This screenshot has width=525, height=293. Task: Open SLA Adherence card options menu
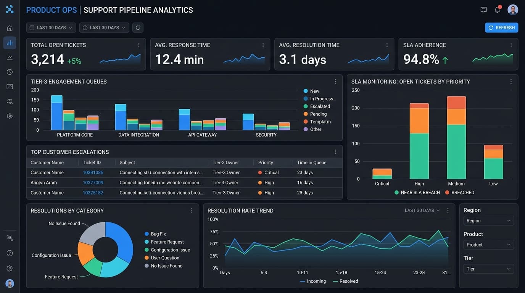tap(511, 45)
